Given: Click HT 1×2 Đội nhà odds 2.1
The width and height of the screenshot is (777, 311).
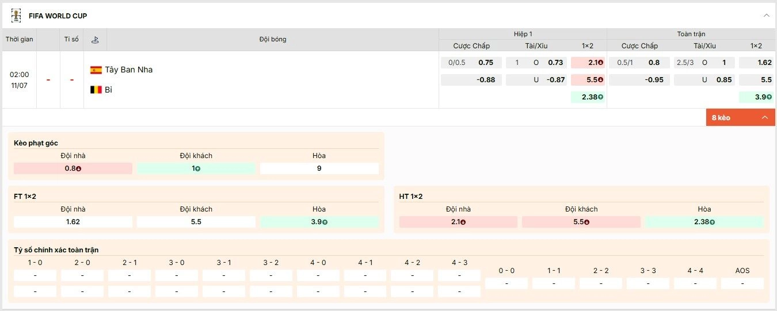Looking at the screenshot, I should [458, 222].
